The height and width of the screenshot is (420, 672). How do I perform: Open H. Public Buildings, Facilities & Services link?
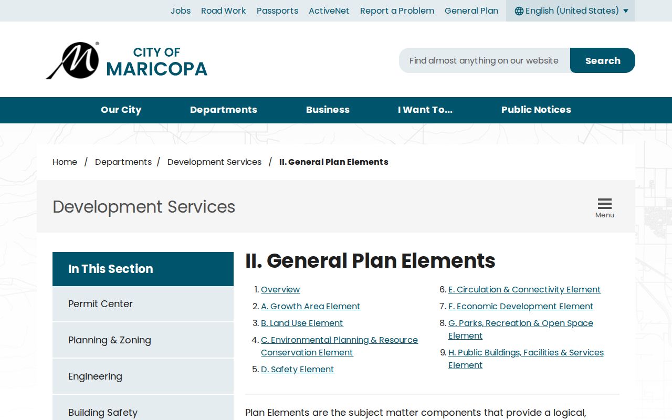[526, 359]
